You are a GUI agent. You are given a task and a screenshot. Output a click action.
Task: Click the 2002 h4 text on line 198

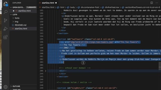66,48
